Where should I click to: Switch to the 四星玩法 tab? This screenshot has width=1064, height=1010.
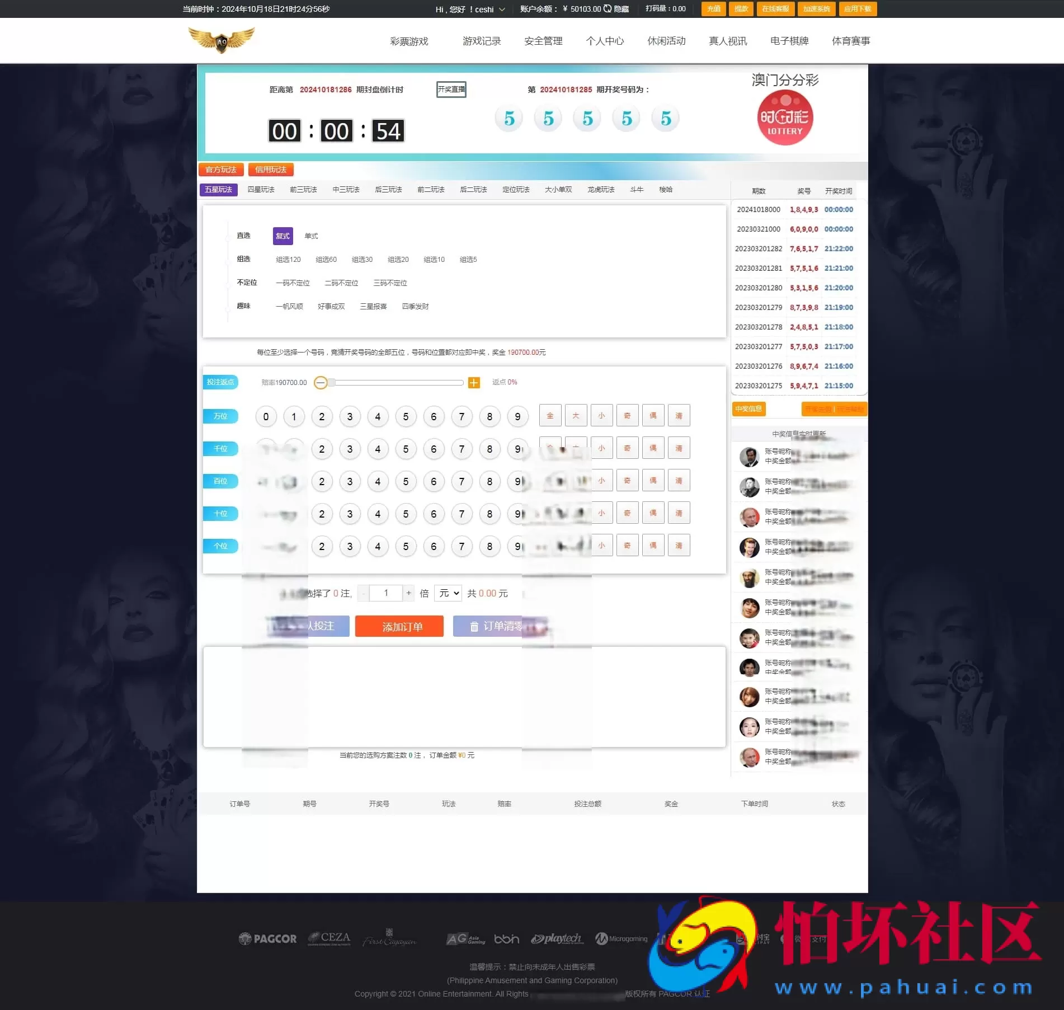pyautogui.click(x=261, y=189)
